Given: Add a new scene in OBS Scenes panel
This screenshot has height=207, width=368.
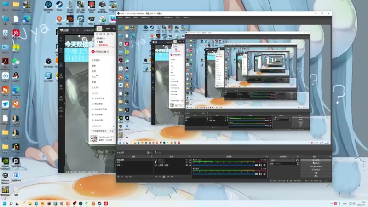Looking at the screenshot, I should (x=118, y=177).
